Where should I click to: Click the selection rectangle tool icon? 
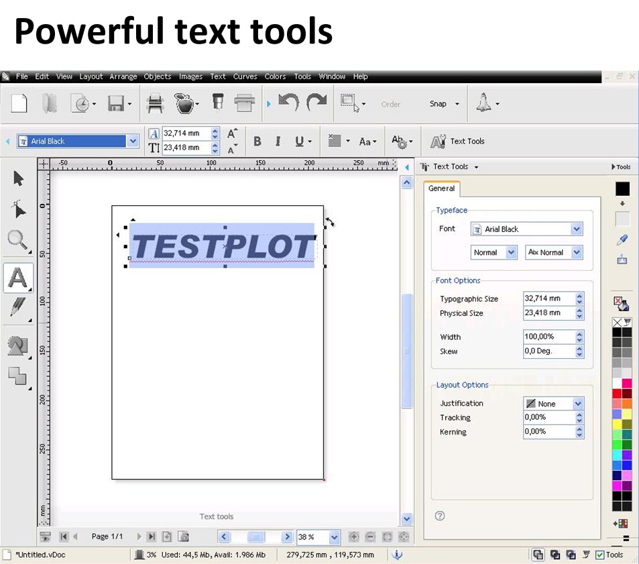coord(350,103)
